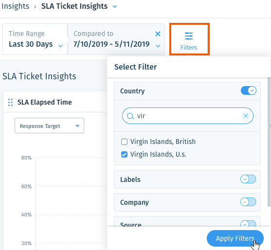Click Apply Filters button
This screenshot has width=271, height=250.
235,238
